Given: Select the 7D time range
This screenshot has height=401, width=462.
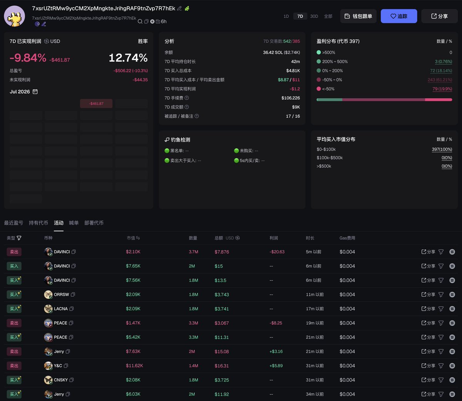Looking at the screenshot, I should [300, 16].
